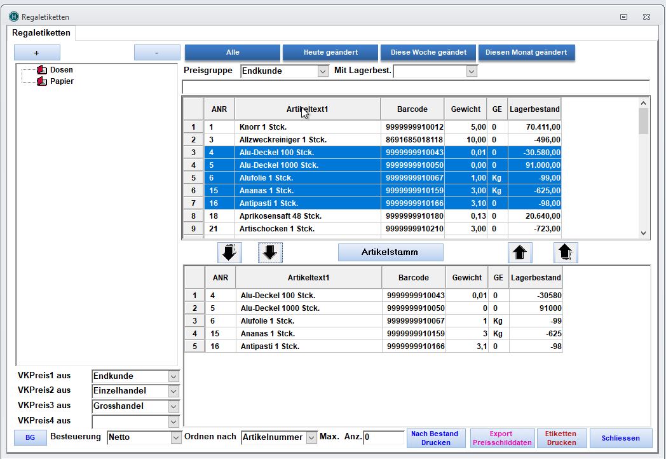Viewport: 666px width, 459px height.
Task: Filter by Heute geändert
Action: (330, 52)
